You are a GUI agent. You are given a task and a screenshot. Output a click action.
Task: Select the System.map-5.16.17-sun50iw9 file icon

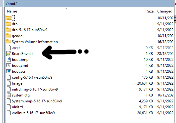[9, 101]
